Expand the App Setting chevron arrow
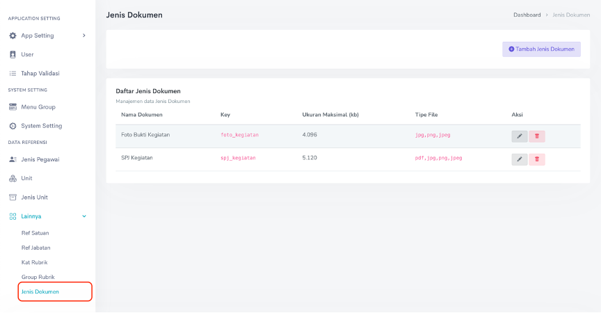This screenshot has width=601, height=313. [84, 35]
